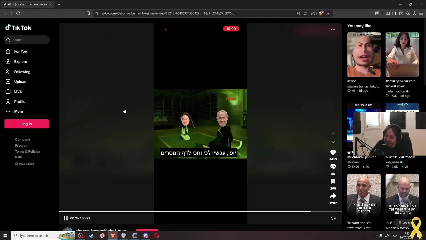
Task: Open the Brave Shields lion icon
Action: [321, 13]
